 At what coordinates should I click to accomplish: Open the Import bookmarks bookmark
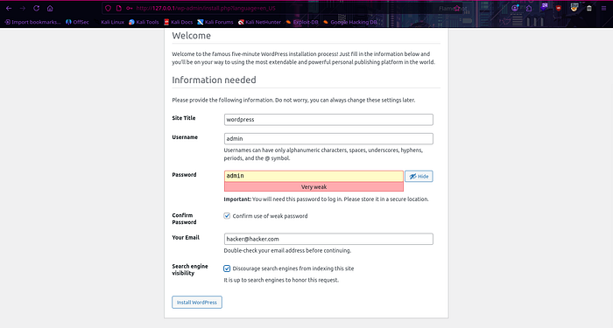33,22
